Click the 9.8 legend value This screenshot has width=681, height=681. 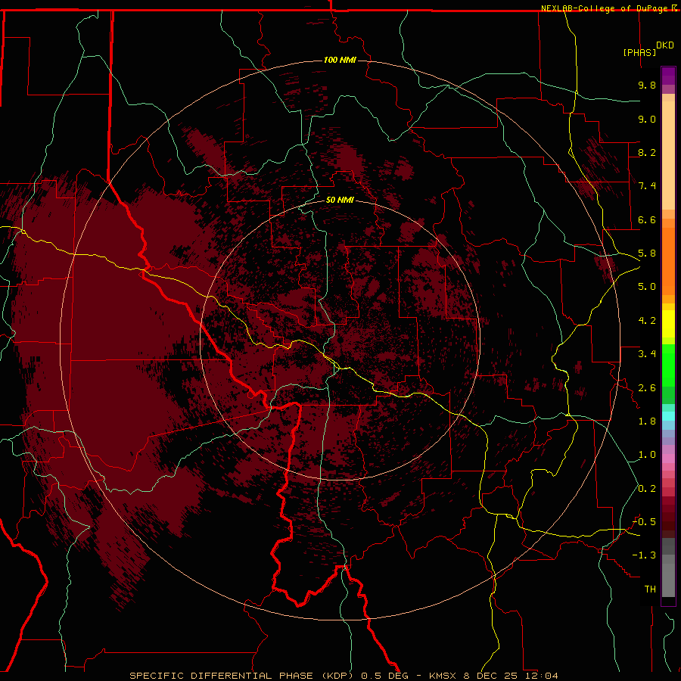pos(647,85)
